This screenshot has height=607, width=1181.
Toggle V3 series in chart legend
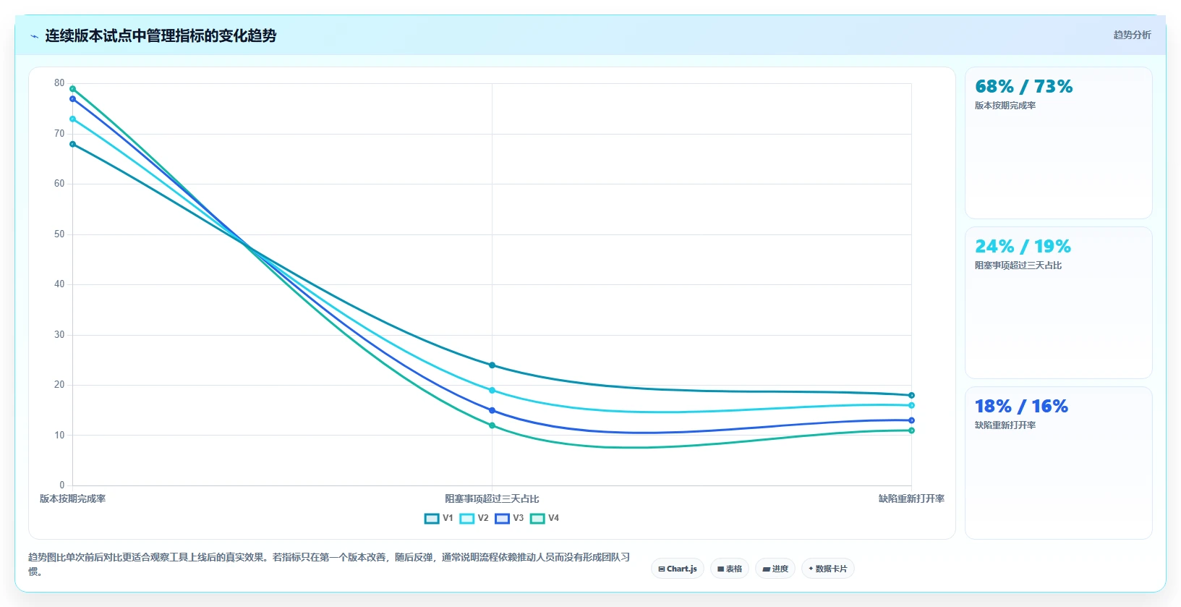509,518
